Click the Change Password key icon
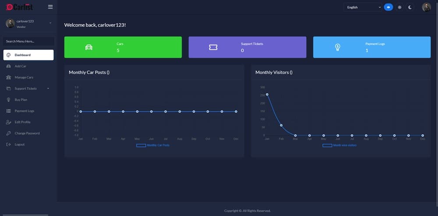The image size is (438, 216). click(x=9, y=133)
